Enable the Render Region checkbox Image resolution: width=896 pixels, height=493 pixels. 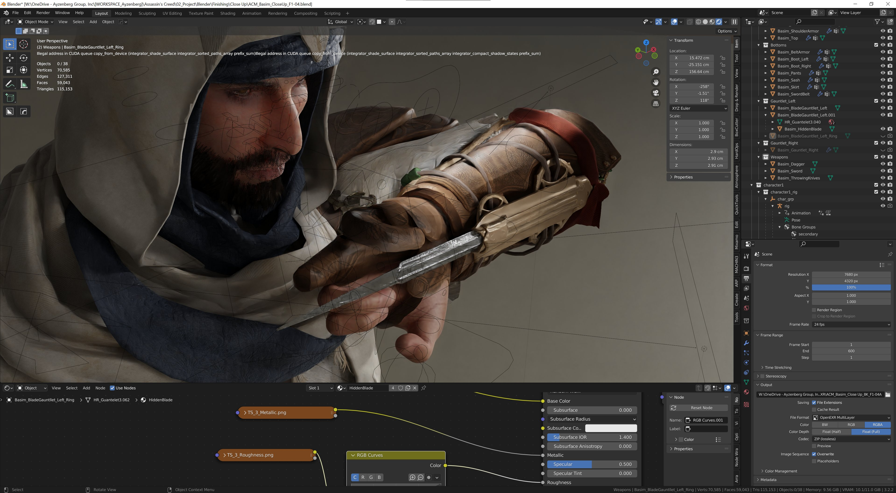coord(814,310)
